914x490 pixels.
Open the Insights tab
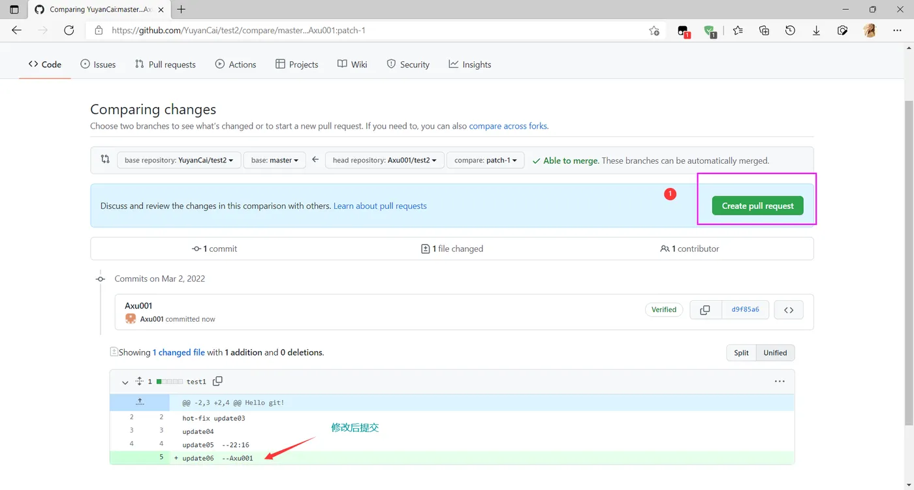coord(470,65)
